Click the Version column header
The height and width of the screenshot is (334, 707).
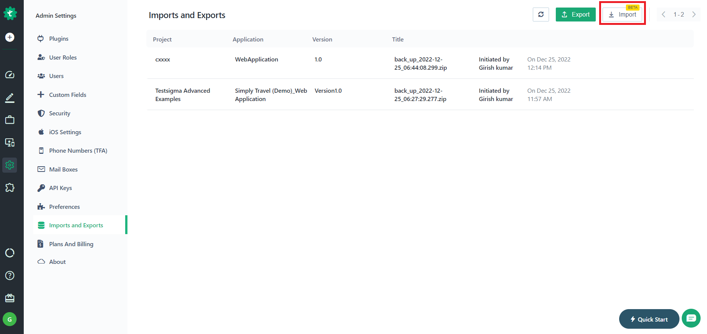322,39
